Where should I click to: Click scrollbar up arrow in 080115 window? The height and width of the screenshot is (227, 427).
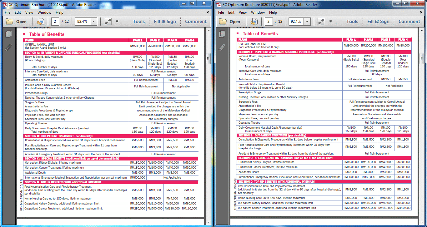pos(422,31)
